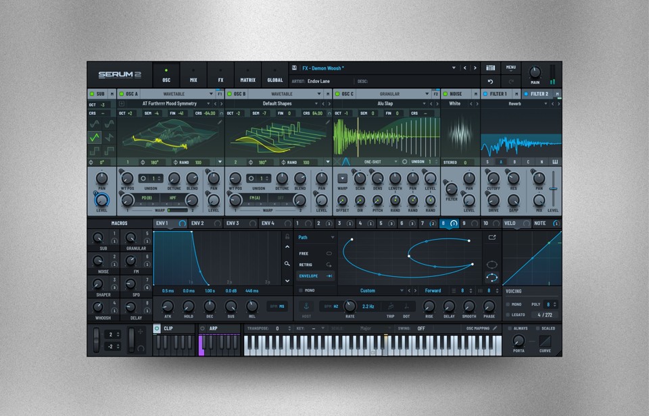Click the filter keyboard tracking icon
This screenshot has width=649, height=416.
click(555, 162)
